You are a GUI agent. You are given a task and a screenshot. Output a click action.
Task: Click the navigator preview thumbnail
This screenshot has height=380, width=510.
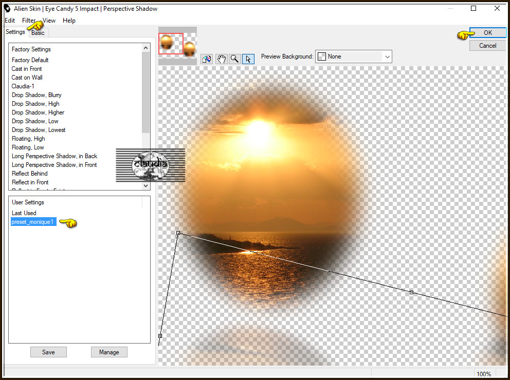coord(177,46)
